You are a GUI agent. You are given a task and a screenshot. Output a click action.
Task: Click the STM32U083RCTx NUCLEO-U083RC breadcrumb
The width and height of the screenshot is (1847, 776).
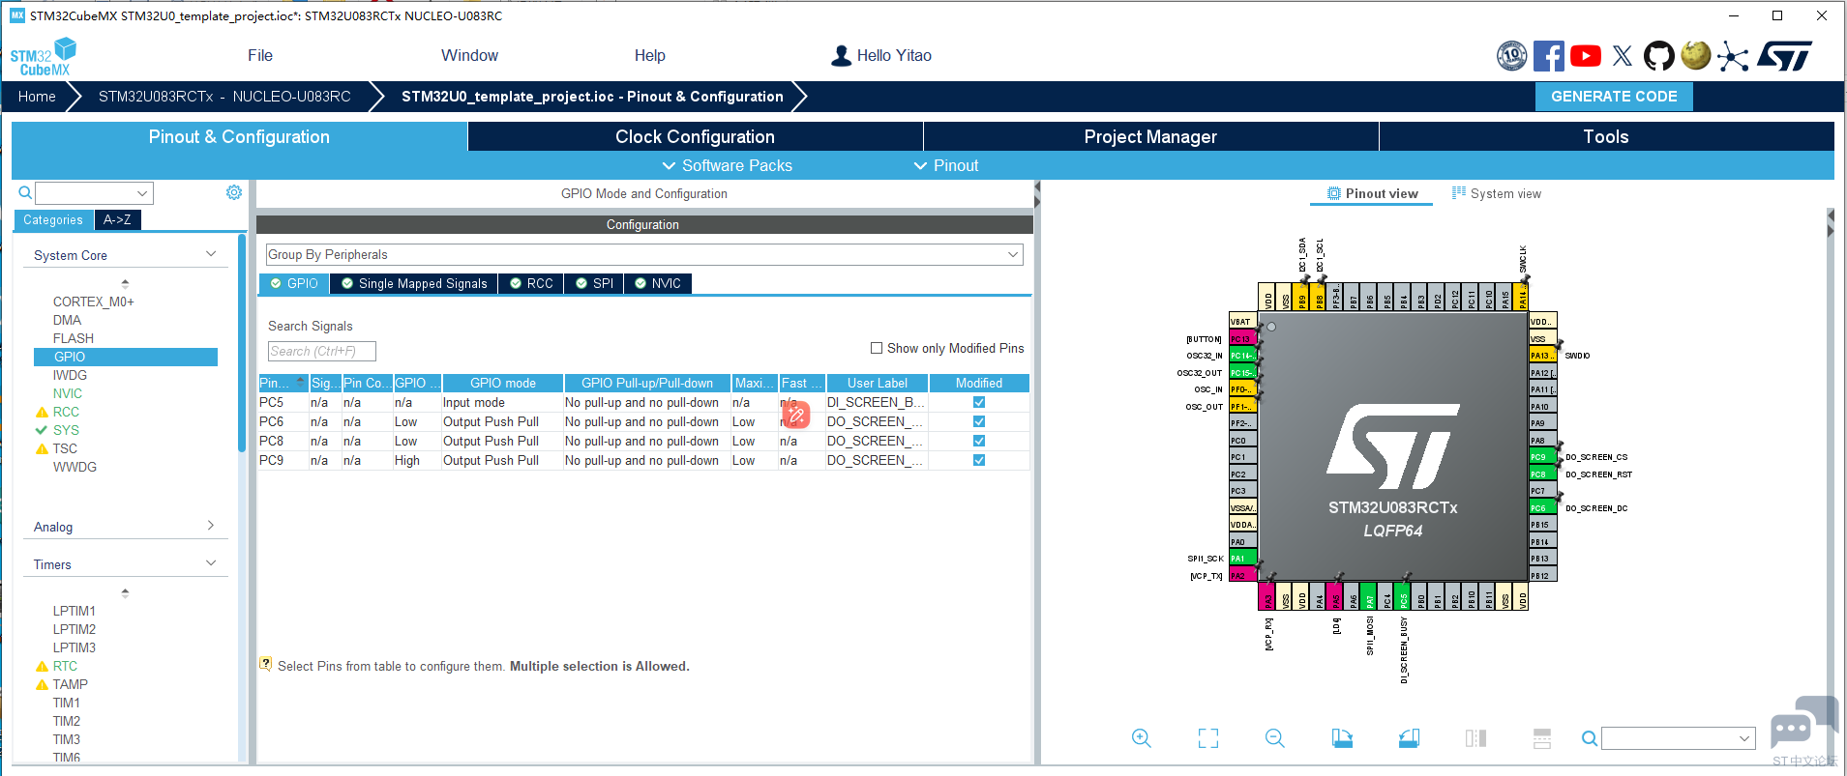click(x=224, y=96)
